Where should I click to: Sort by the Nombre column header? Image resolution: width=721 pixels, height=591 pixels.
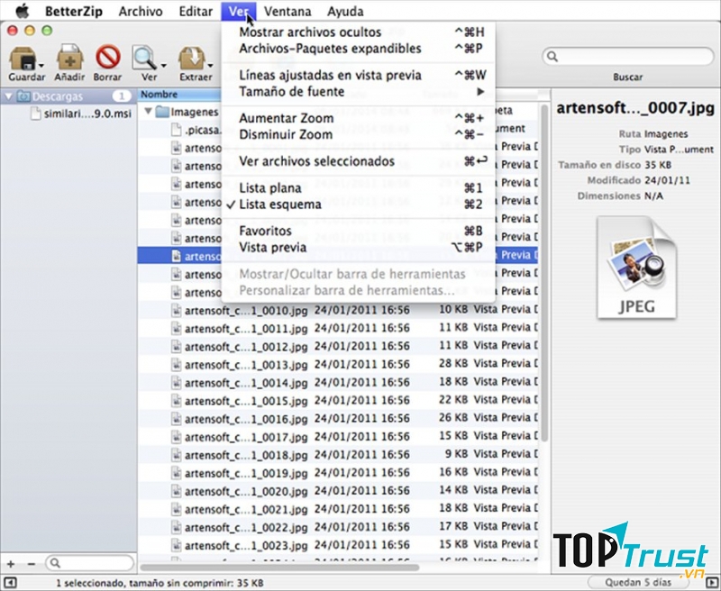coord(179,95)
